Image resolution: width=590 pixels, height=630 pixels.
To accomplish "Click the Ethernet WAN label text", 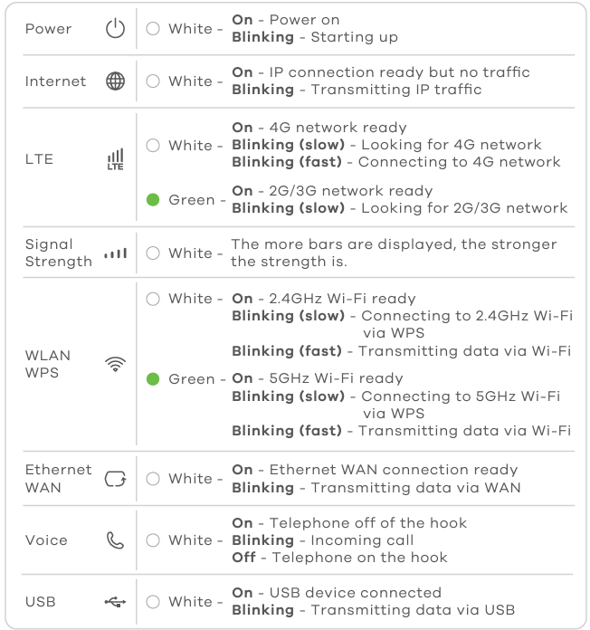I will pos(58,479).
